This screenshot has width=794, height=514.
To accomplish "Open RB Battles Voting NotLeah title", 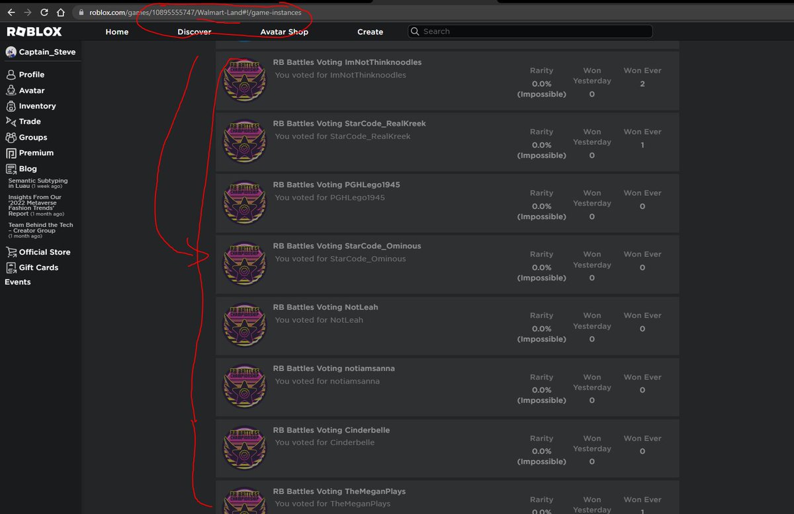I will (x=326, y=307).
